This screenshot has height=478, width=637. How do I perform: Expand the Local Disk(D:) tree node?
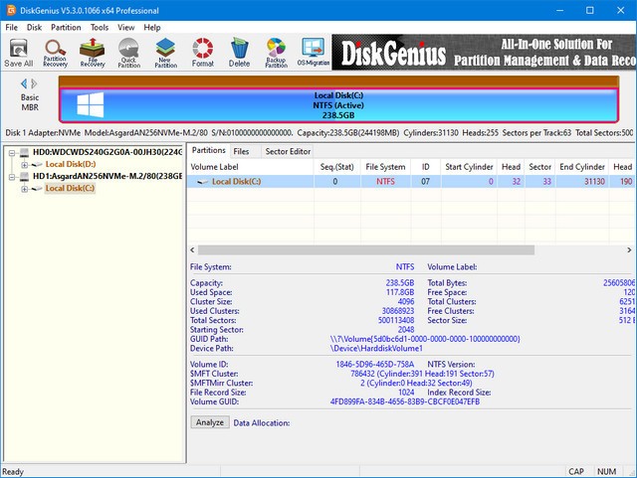[x=25, y=164]
